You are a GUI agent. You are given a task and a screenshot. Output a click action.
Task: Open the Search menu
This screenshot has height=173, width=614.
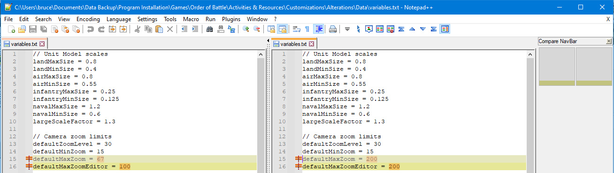tap(43, 19)
